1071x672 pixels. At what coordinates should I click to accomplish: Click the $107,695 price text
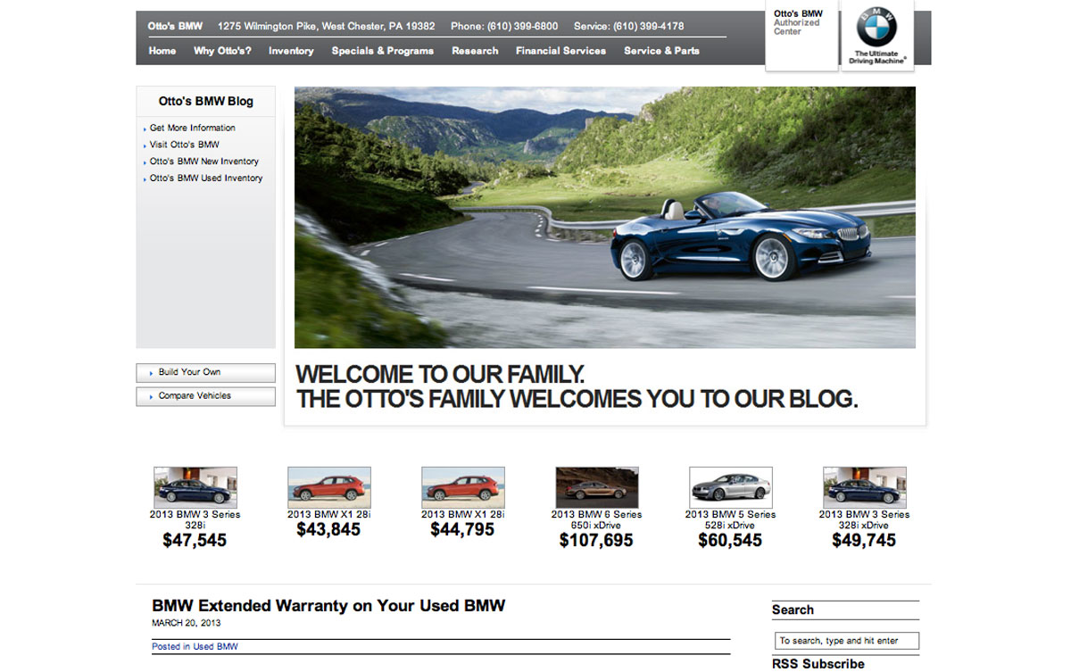point(596,540)
